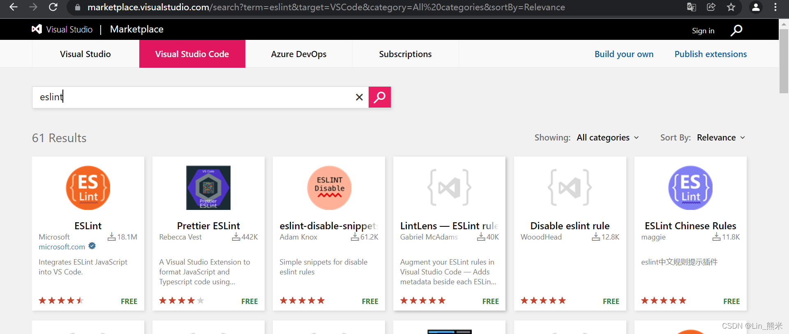Expand the Relevance sort dropdown
789x334 pixels.
click(x=721, y=138)
